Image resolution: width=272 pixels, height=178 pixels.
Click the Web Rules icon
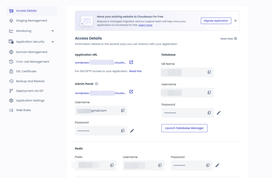(x=11, y=110)
